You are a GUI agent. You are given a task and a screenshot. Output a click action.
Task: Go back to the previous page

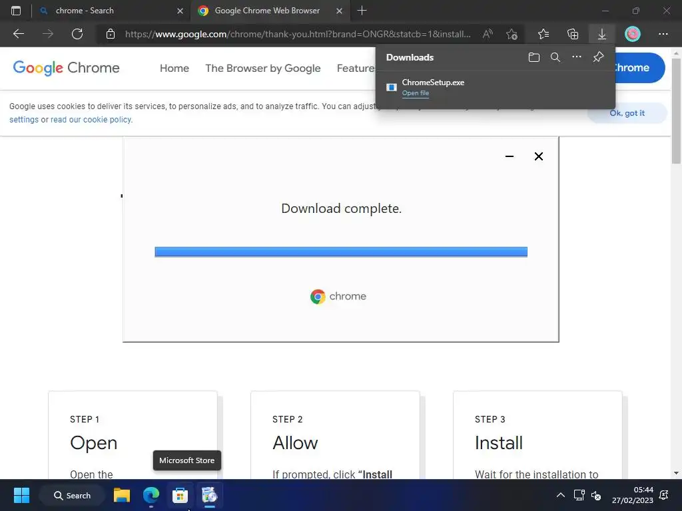pyautogui.click(x=18, y=34)
